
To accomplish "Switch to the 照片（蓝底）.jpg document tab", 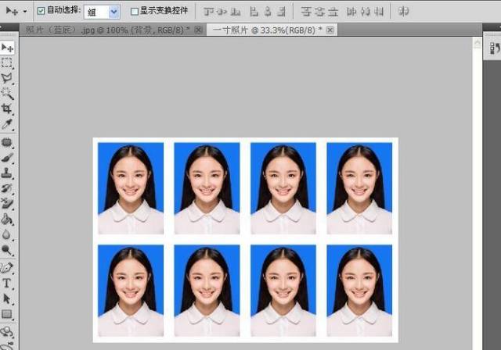I will coord(106,30).
